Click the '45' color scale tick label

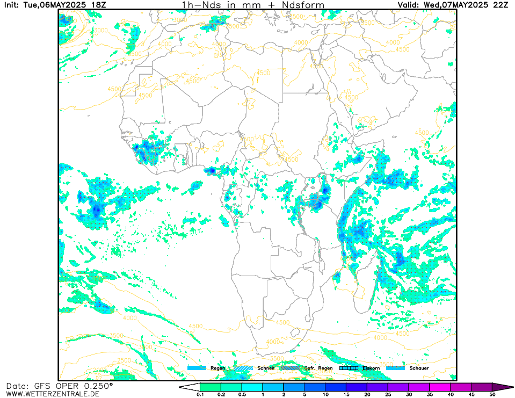click(472, 395)
